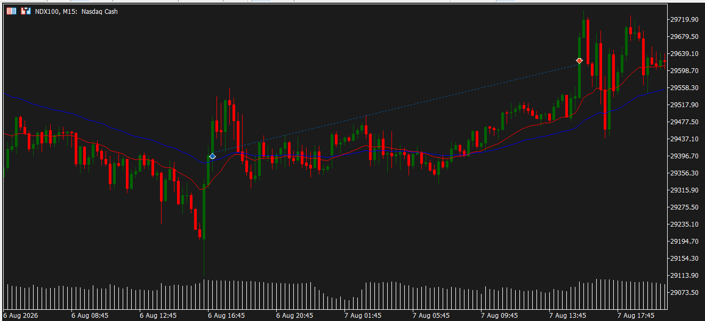This screenshot has width=705, height=321.
Task: Click price label 29437.10 on the axis
Action: point(684,139)
